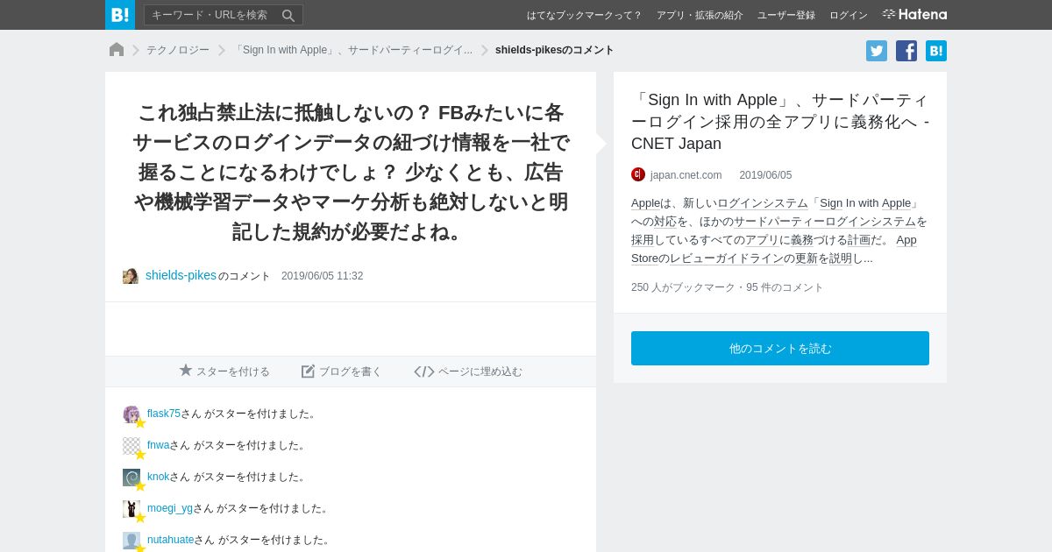1052x552 pixels.
Task: Open nutahuate user link
Action: tap(171, 540)
